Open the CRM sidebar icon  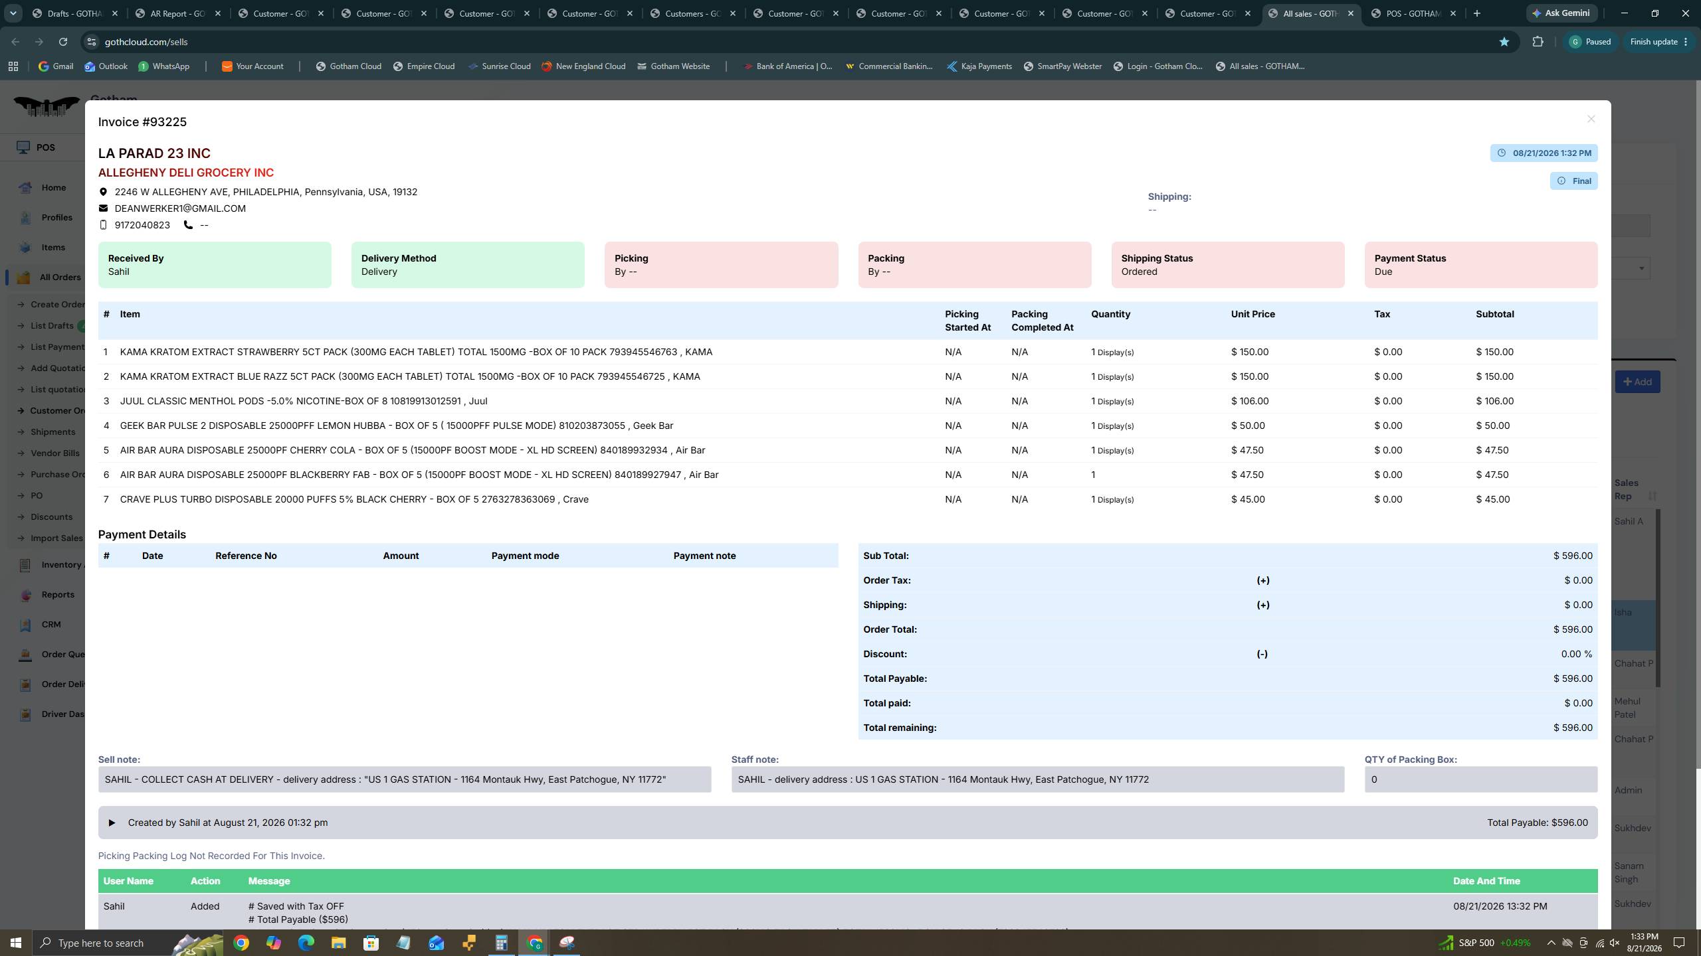click(25, 625)
